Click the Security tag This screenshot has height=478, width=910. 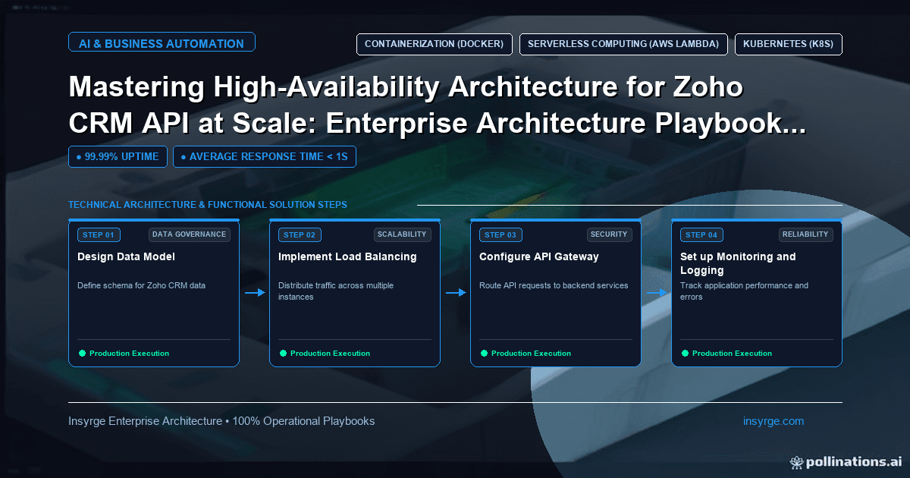point(610,234)
